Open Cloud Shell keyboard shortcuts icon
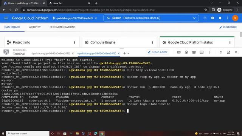242x136 pixels. 179,52
